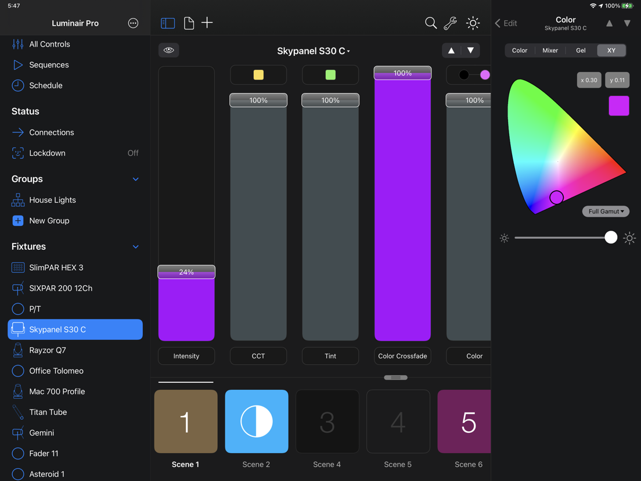This screenshot has height=481, width=641.
Task: Click the CCT label button
Action: click(258, 356)
